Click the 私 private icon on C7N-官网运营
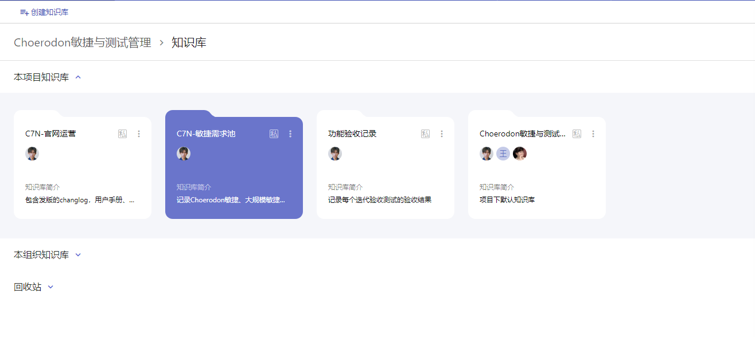Viewport: 755px width, 337px height. pyautogui.click(x=122, y=134)
